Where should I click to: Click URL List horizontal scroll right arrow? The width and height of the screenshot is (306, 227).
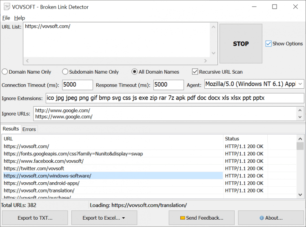click(206, 61)
